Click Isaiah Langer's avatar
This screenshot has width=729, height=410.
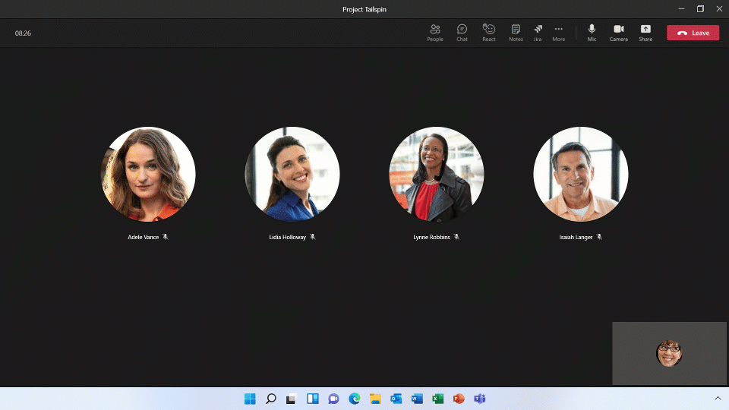(x=580, y=174)
